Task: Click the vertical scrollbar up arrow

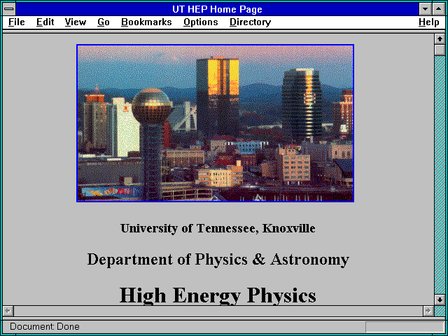Action: (440, 39)
